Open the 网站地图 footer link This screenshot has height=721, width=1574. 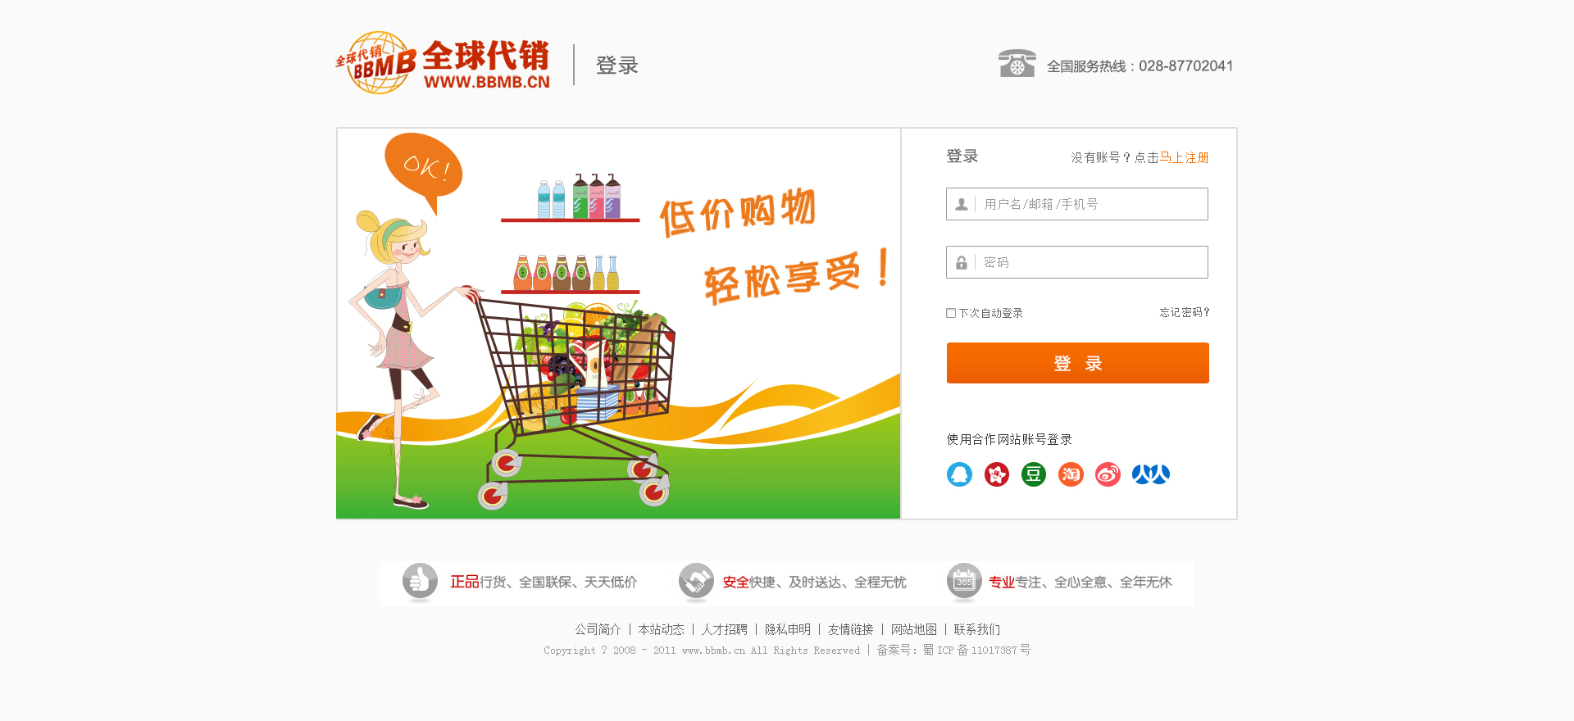(914, 629)
